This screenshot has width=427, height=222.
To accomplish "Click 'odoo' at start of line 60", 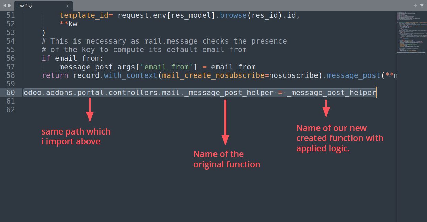I will tap(33, 93).
